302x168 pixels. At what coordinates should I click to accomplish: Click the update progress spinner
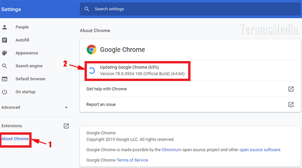pyautogui.click(x=92, y=70)
